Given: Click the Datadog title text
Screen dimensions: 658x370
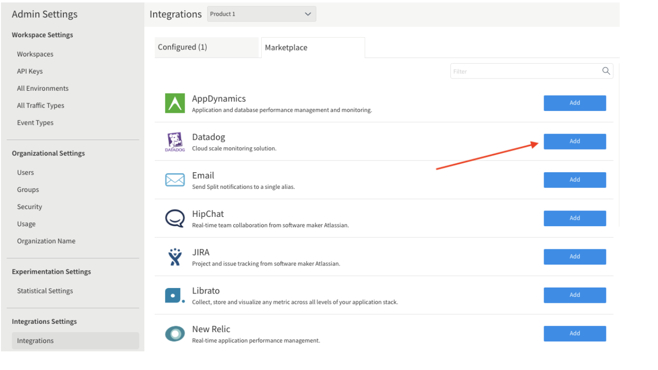Looking at the screenshot, I should (x=209, y=137).
